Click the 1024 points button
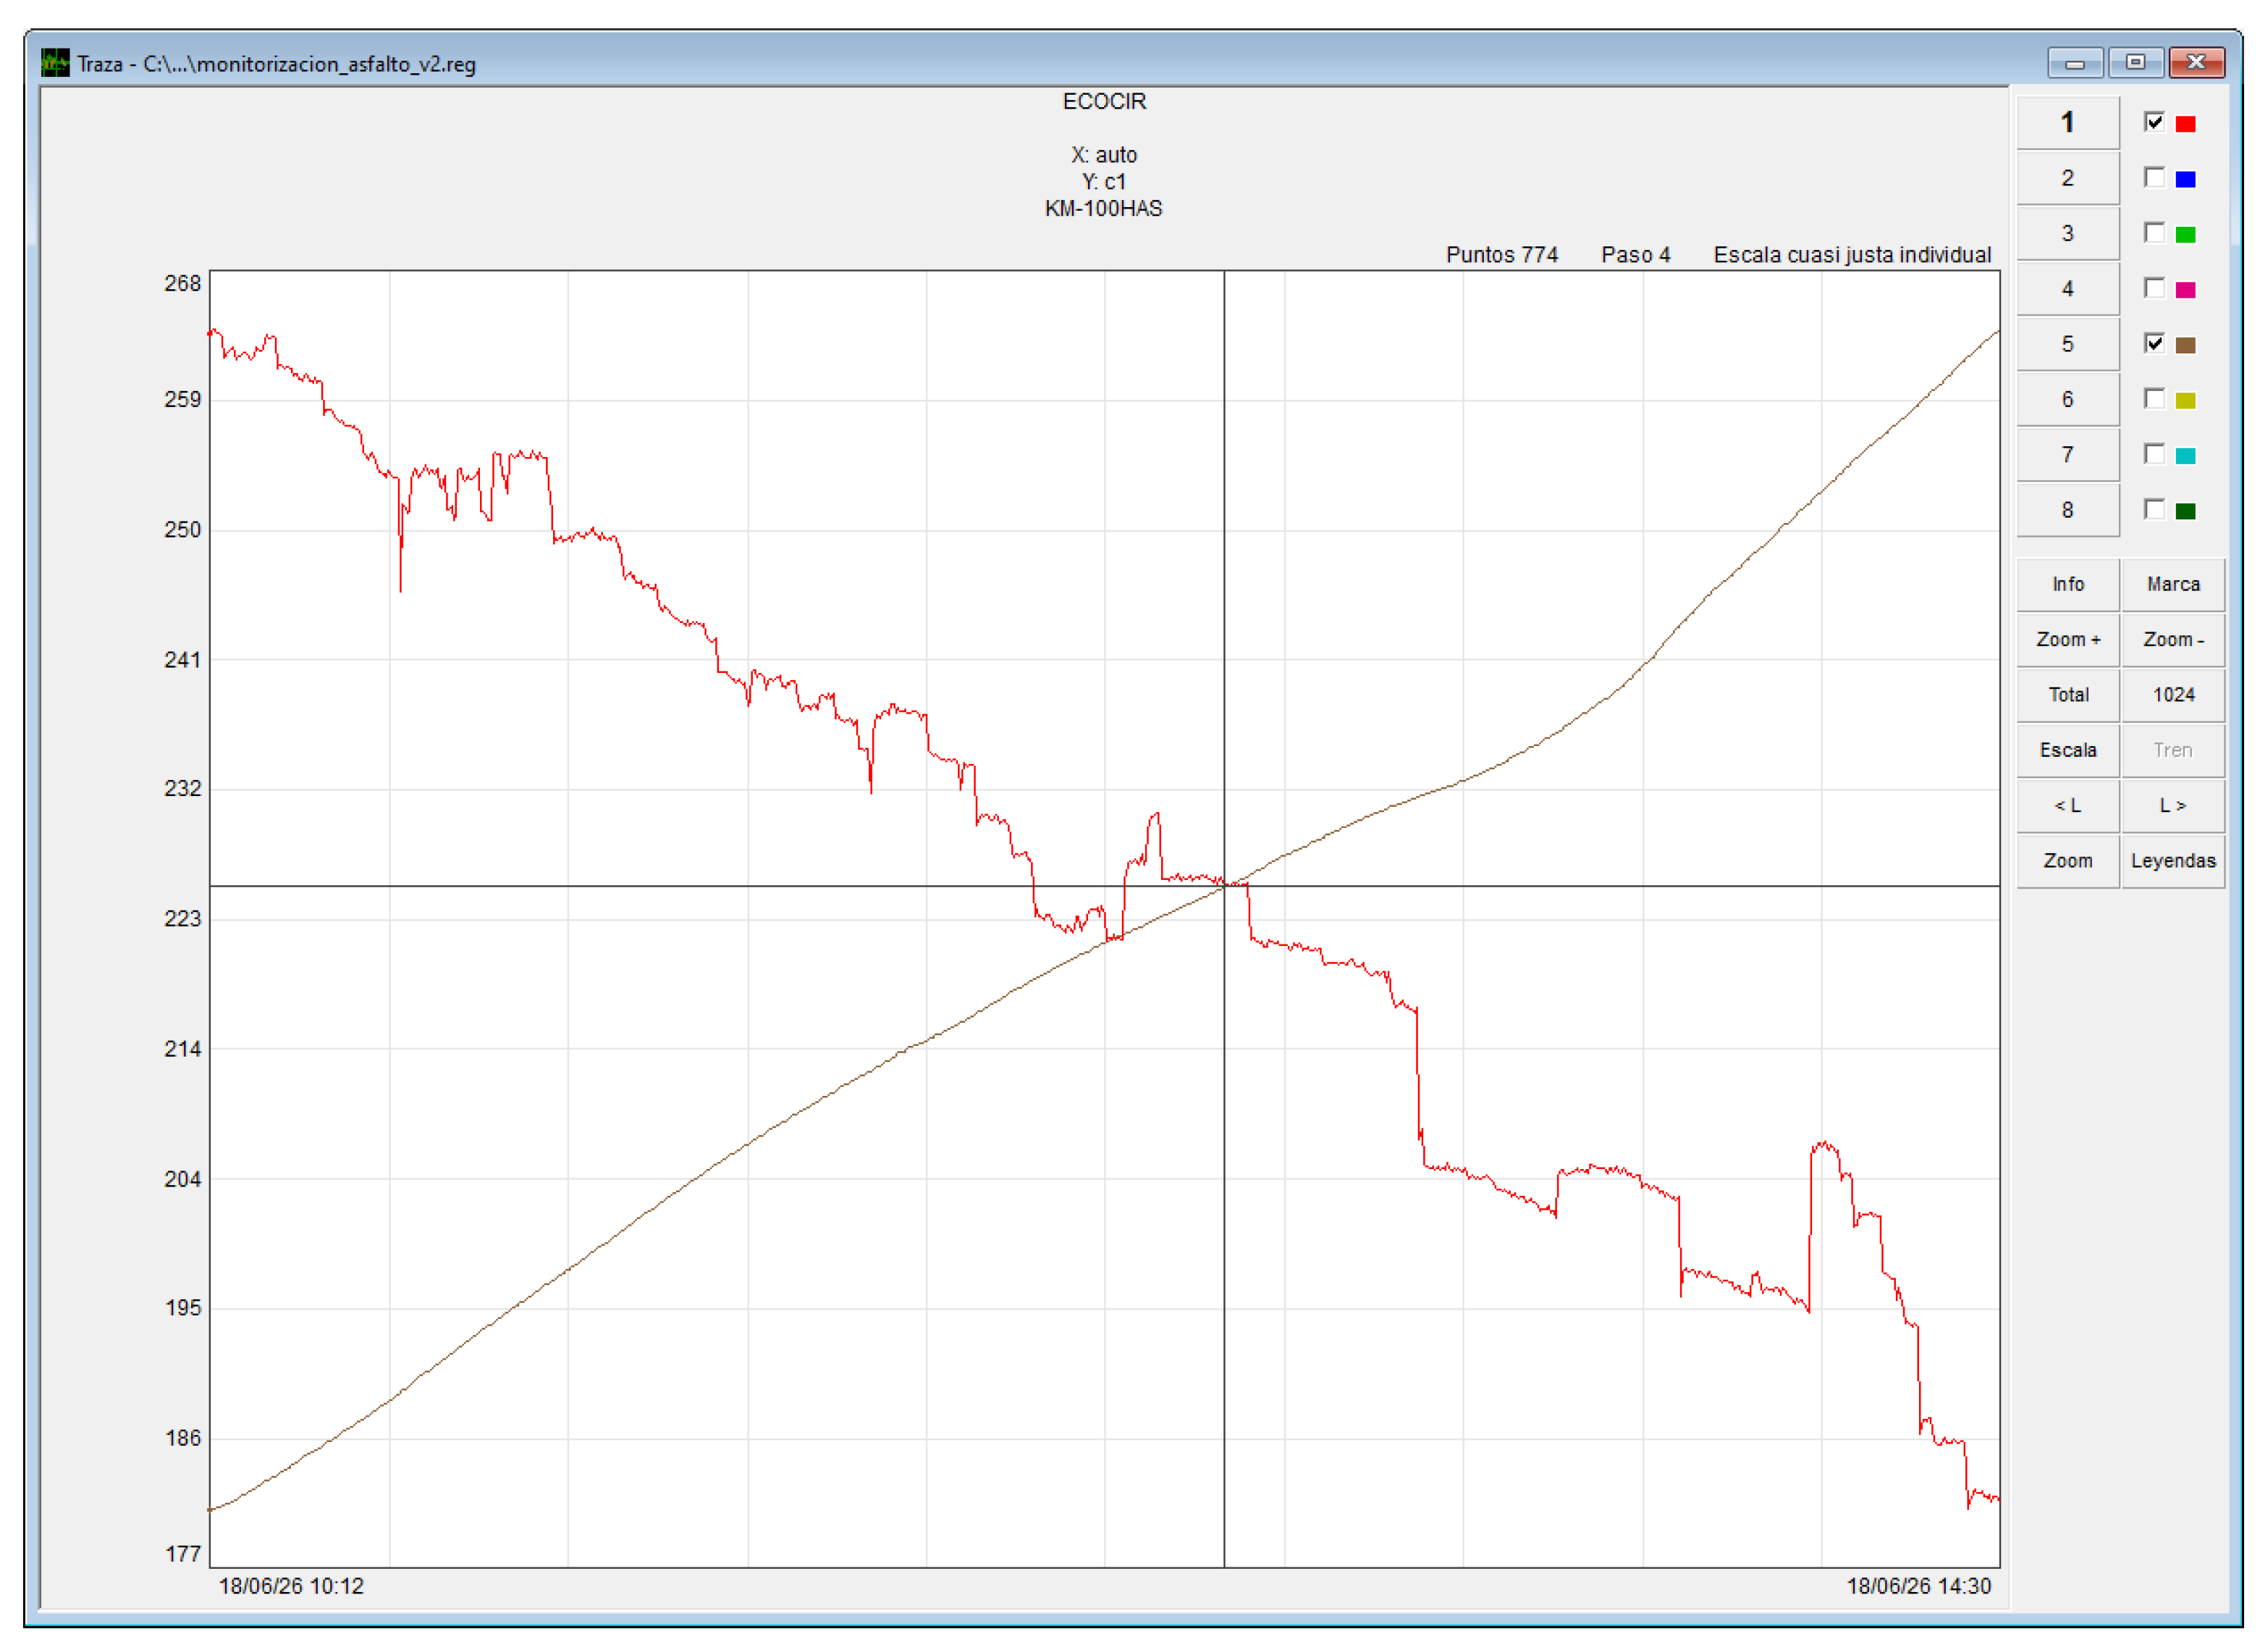The height and width of the screenshot is (1650, 2268). [2173, 695]
